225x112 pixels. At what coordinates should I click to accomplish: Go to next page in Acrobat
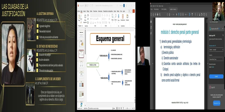click(x=169, y=14)
